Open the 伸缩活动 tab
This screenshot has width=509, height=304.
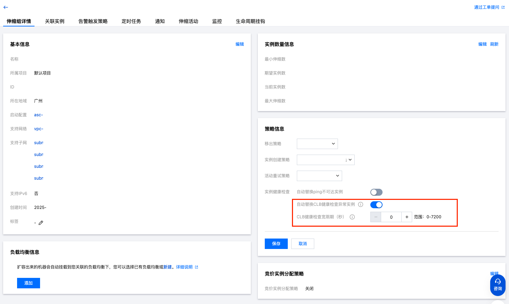pyautogui.click(x=188, y=21)
